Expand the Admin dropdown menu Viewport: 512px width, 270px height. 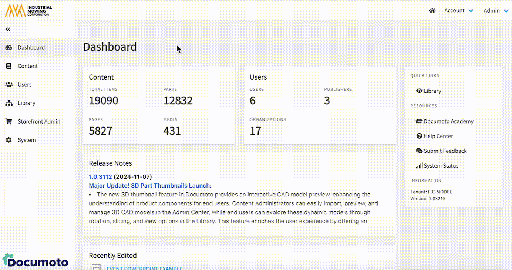click(496, 11)
